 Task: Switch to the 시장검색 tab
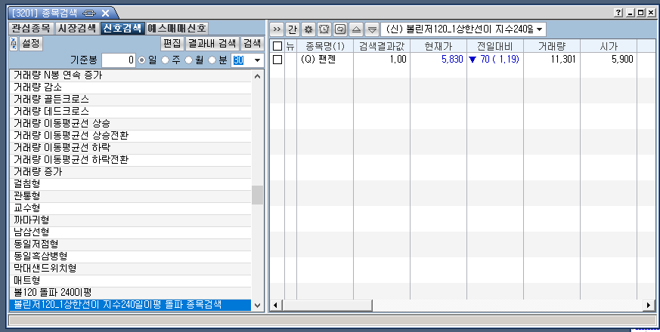pos(76,28)
